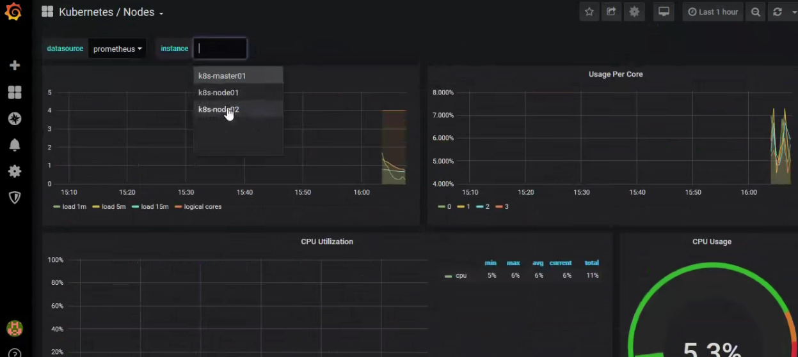Open the Help question mark icon

click(x=15, y=353)
